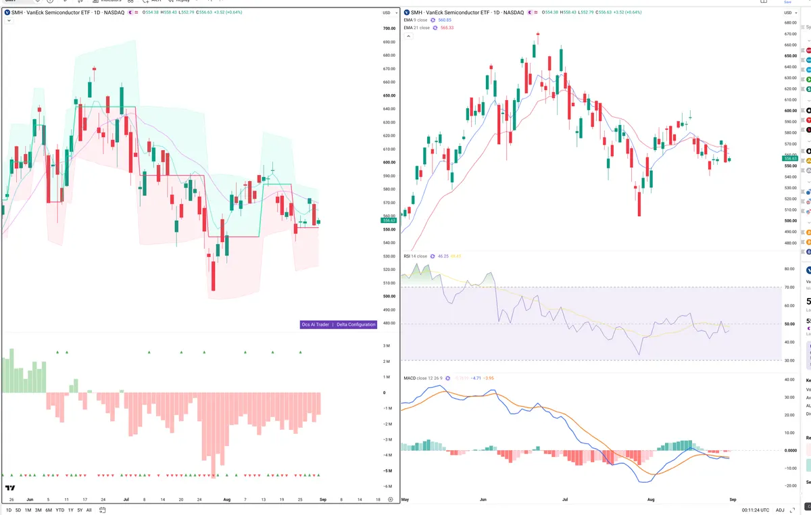This screenshot has width=811, height=515.
Task: Set time range to YTD
Action: coord(60,510)
